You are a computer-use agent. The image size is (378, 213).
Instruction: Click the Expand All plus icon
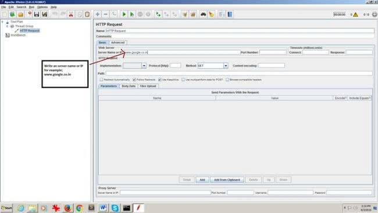point(97,14)
